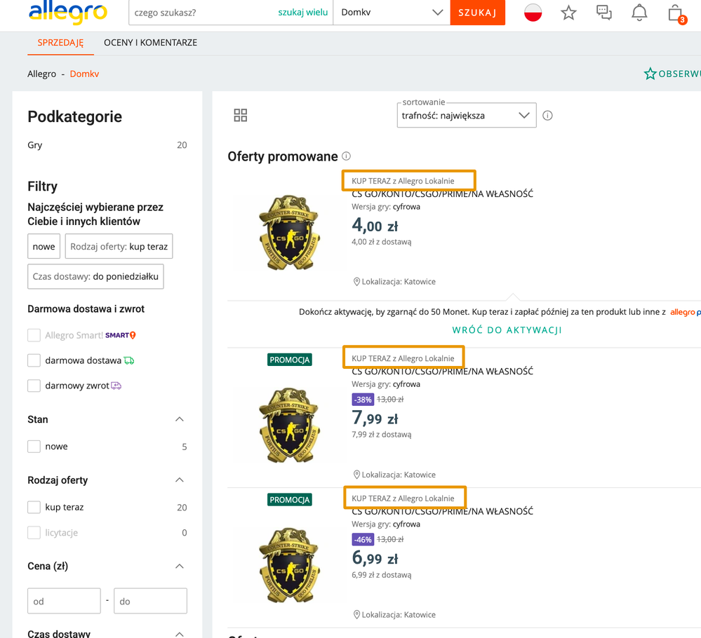The image size is (701, 638).
Task: Check the darmowa dostawa filter
Action: click(34, 360)
